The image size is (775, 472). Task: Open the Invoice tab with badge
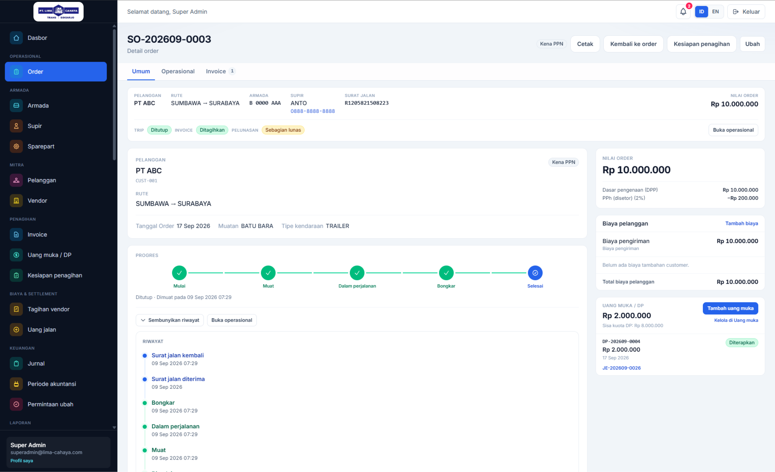[x=220, y=71]
